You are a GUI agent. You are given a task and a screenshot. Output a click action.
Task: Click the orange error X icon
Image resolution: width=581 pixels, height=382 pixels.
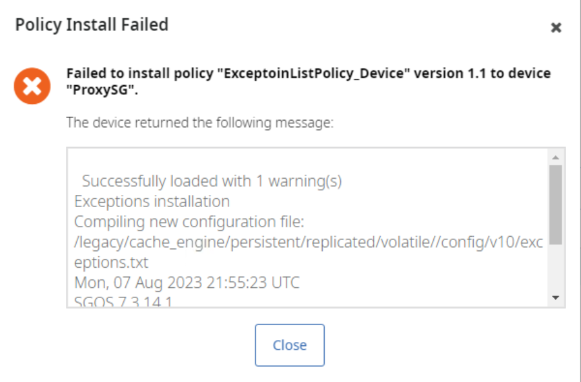click(32, 86)
